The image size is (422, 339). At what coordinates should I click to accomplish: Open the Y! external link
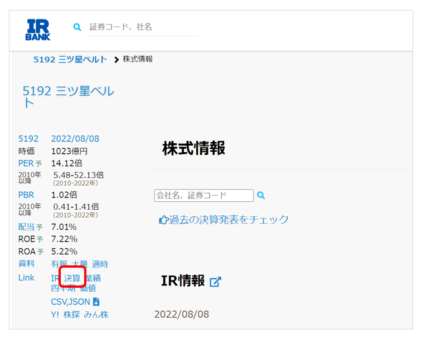coord(55,314)
